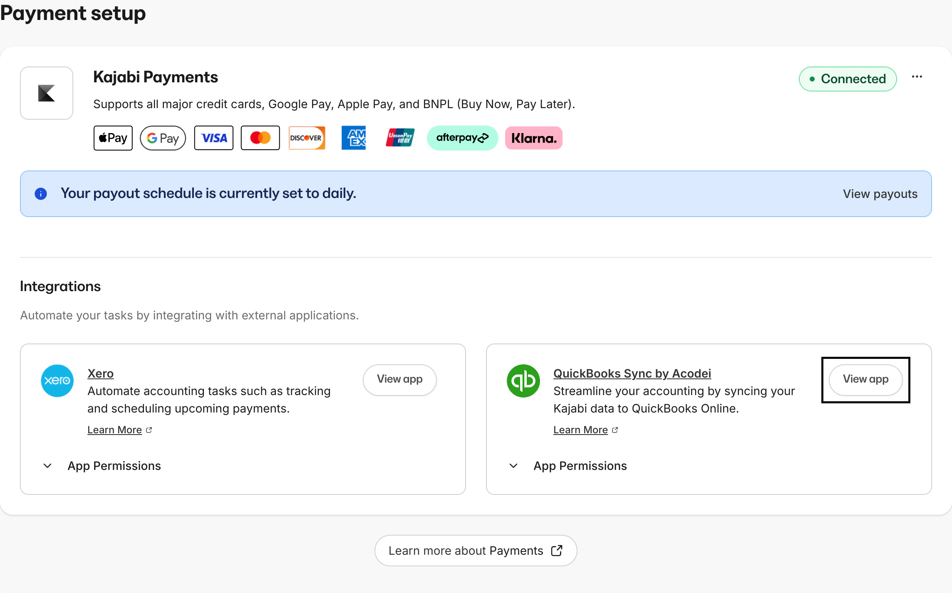Expand Xero App Permissions chevron
The height and width of the screenshot is (593, 952).
click(48, 466)
